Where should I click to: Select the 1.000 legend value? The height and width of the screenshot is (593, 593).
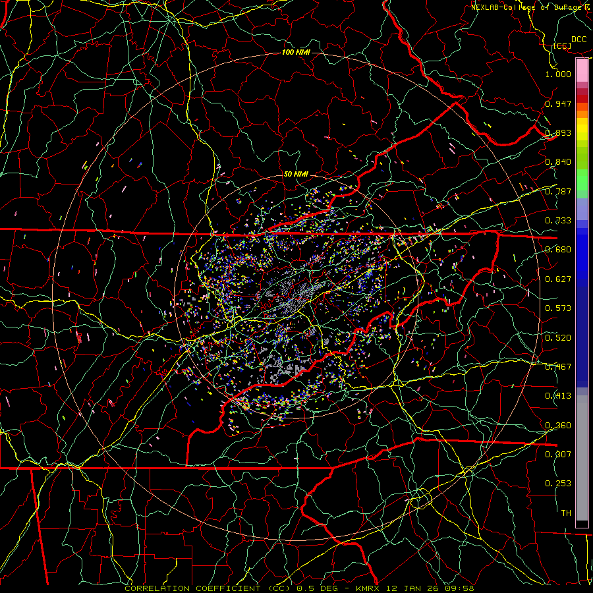(558, 74)
